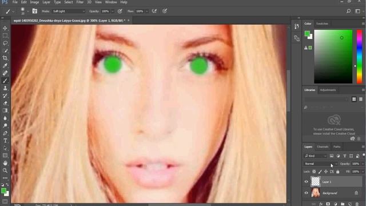Select the Lasso tool
This screenshot has height=206, width=366.
click(x=5, y=43)
